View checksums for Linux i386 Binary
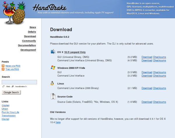The width and height of the screenshot is (175, 138). click(159, 88)
